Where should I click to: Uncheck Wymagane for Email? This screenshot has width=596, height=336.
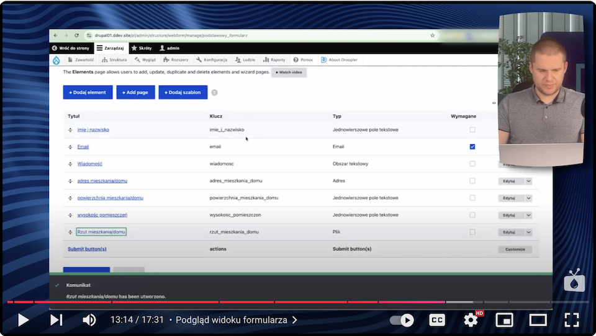coord(472,147)
